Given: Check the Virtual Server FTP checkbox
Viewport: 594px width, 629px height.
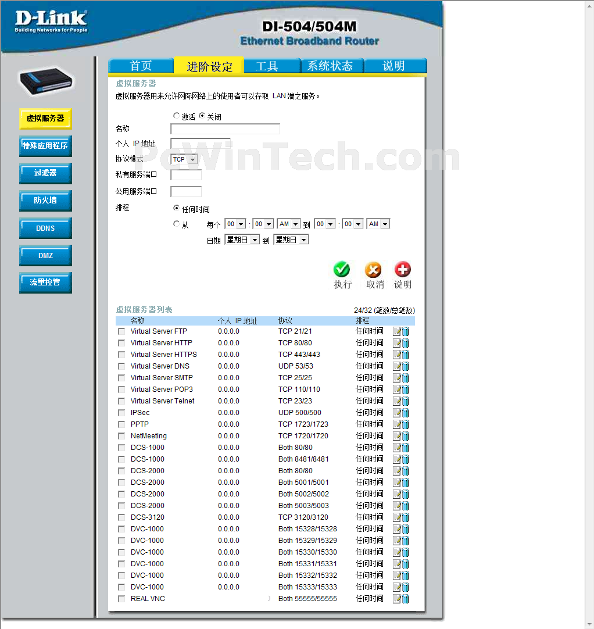Looking at the screenshot, I should click(121, 331).
